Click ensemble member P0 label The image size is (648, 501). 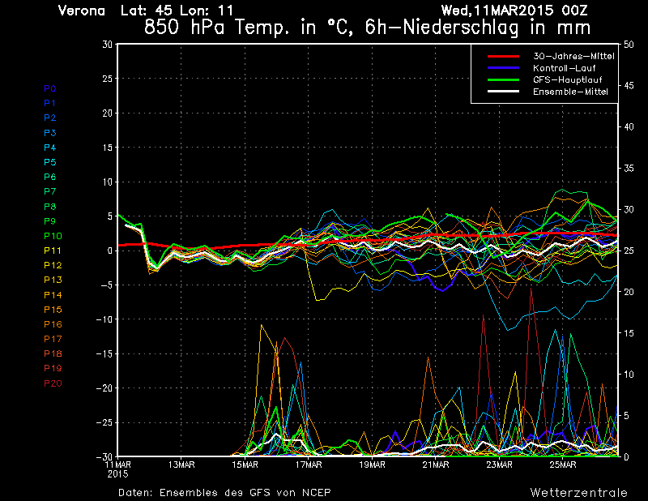point(50,88)
